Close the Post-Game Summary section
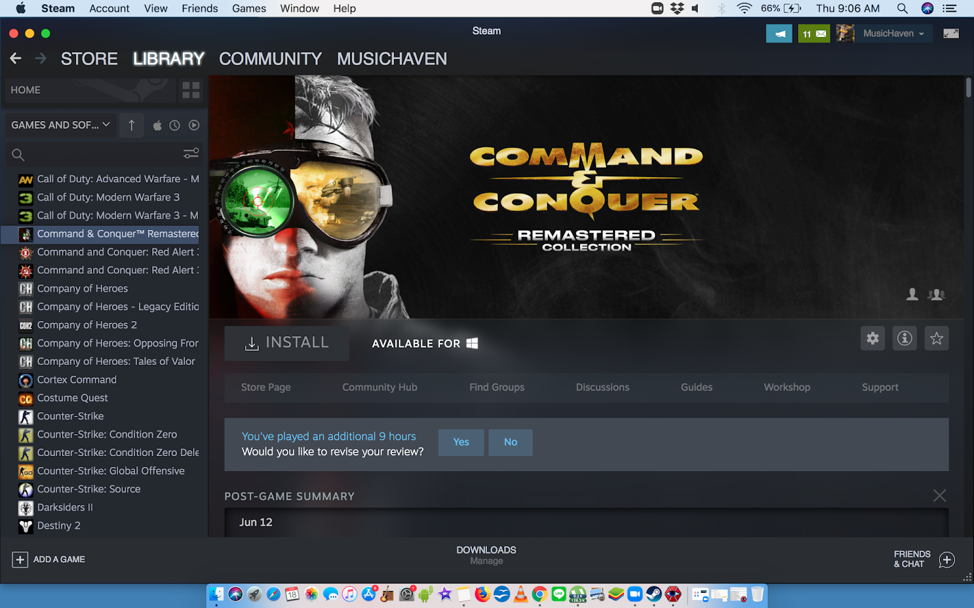 point(940,496)
